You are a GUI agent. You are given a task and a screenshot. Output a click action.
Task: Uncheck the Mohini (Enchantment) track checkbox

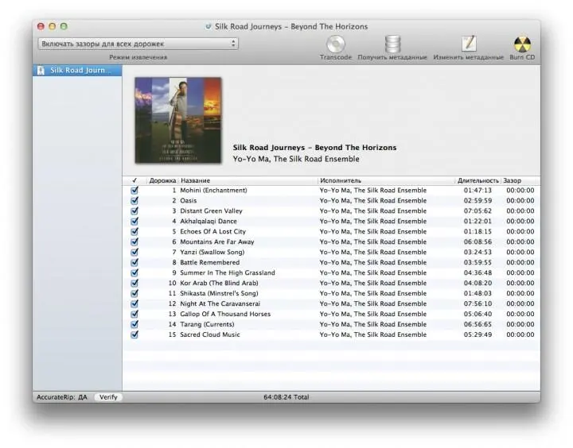point(134,190)
